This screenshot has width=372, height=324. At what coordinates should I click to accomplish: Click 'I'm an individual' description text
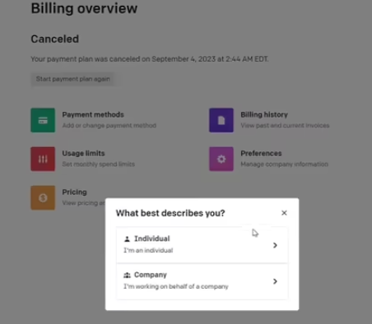[148, 250]
